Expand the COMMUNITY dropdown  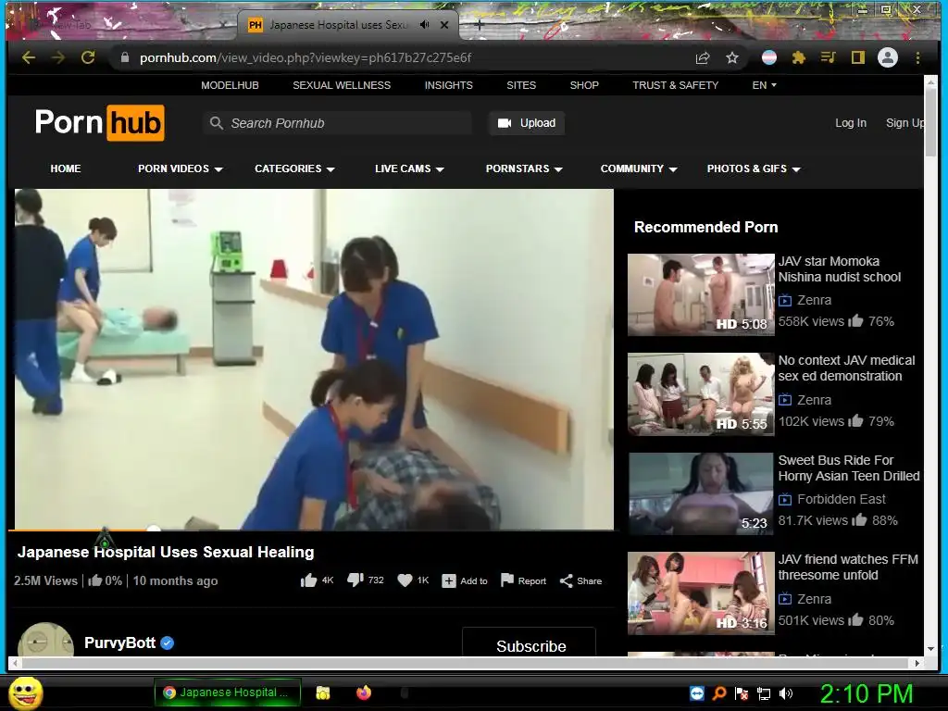(639, 168)
